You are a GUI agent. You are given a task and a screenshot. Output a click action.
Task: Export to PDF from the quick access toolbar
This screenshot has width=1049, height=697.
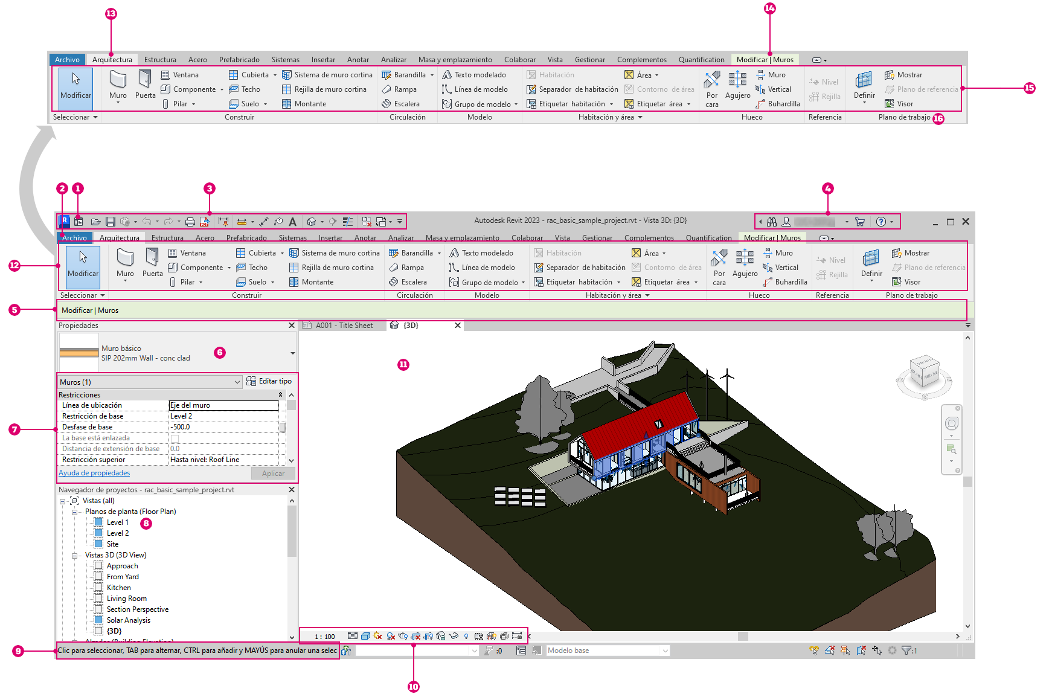[x=205, y=222]
